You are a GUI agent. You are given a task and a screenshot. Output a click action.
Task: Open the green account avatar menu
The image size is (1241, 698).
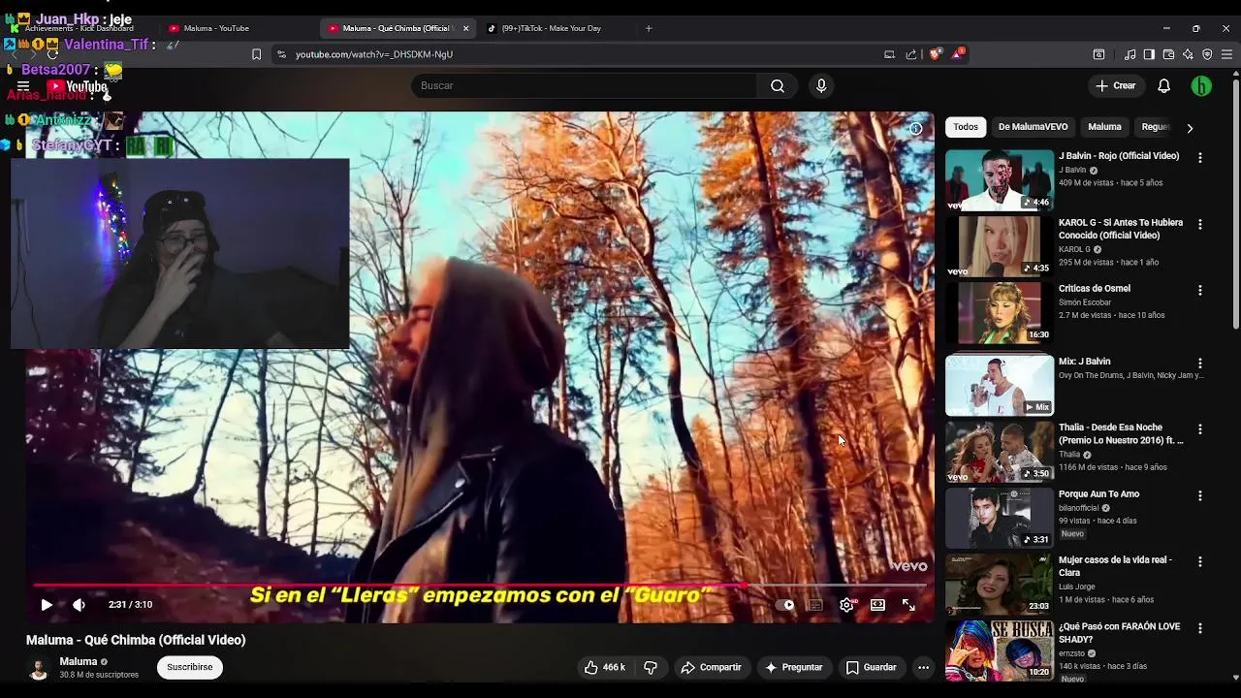click(x=1201, y=85)
